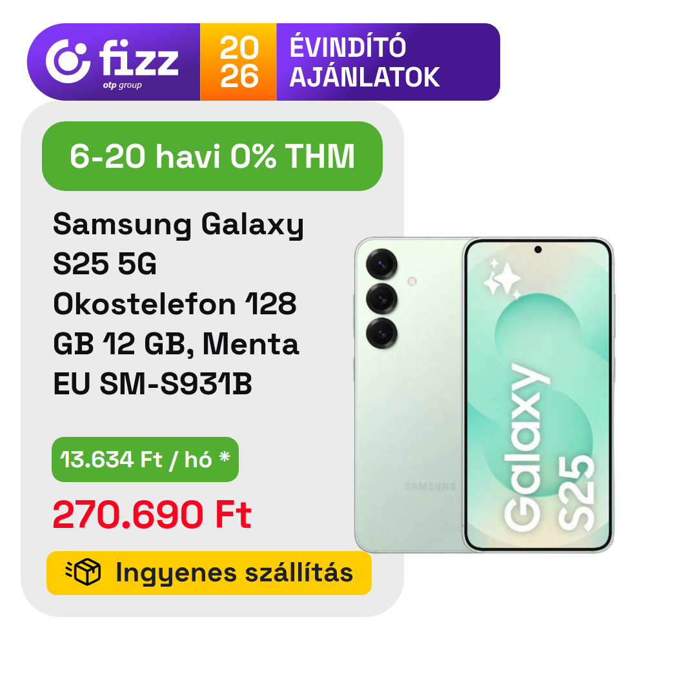Click the rear flash dot beside cameras
Screen dimensions: 697x697
pos(412,281)
